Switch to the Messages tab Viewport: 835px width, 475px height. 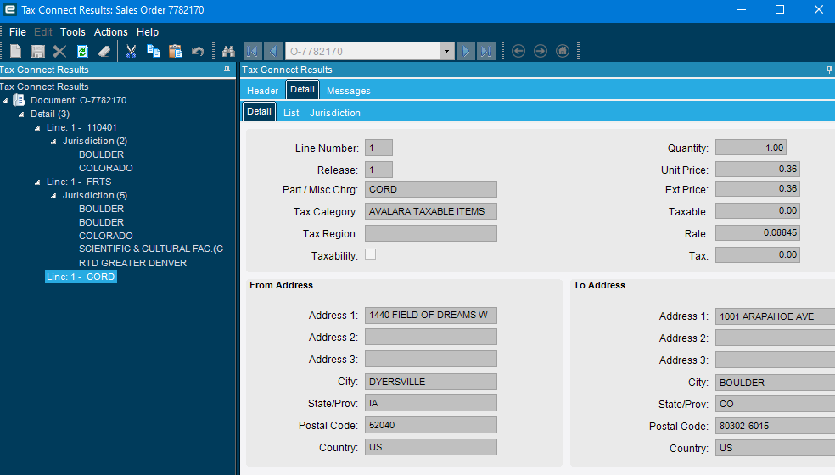click(348, 91)
